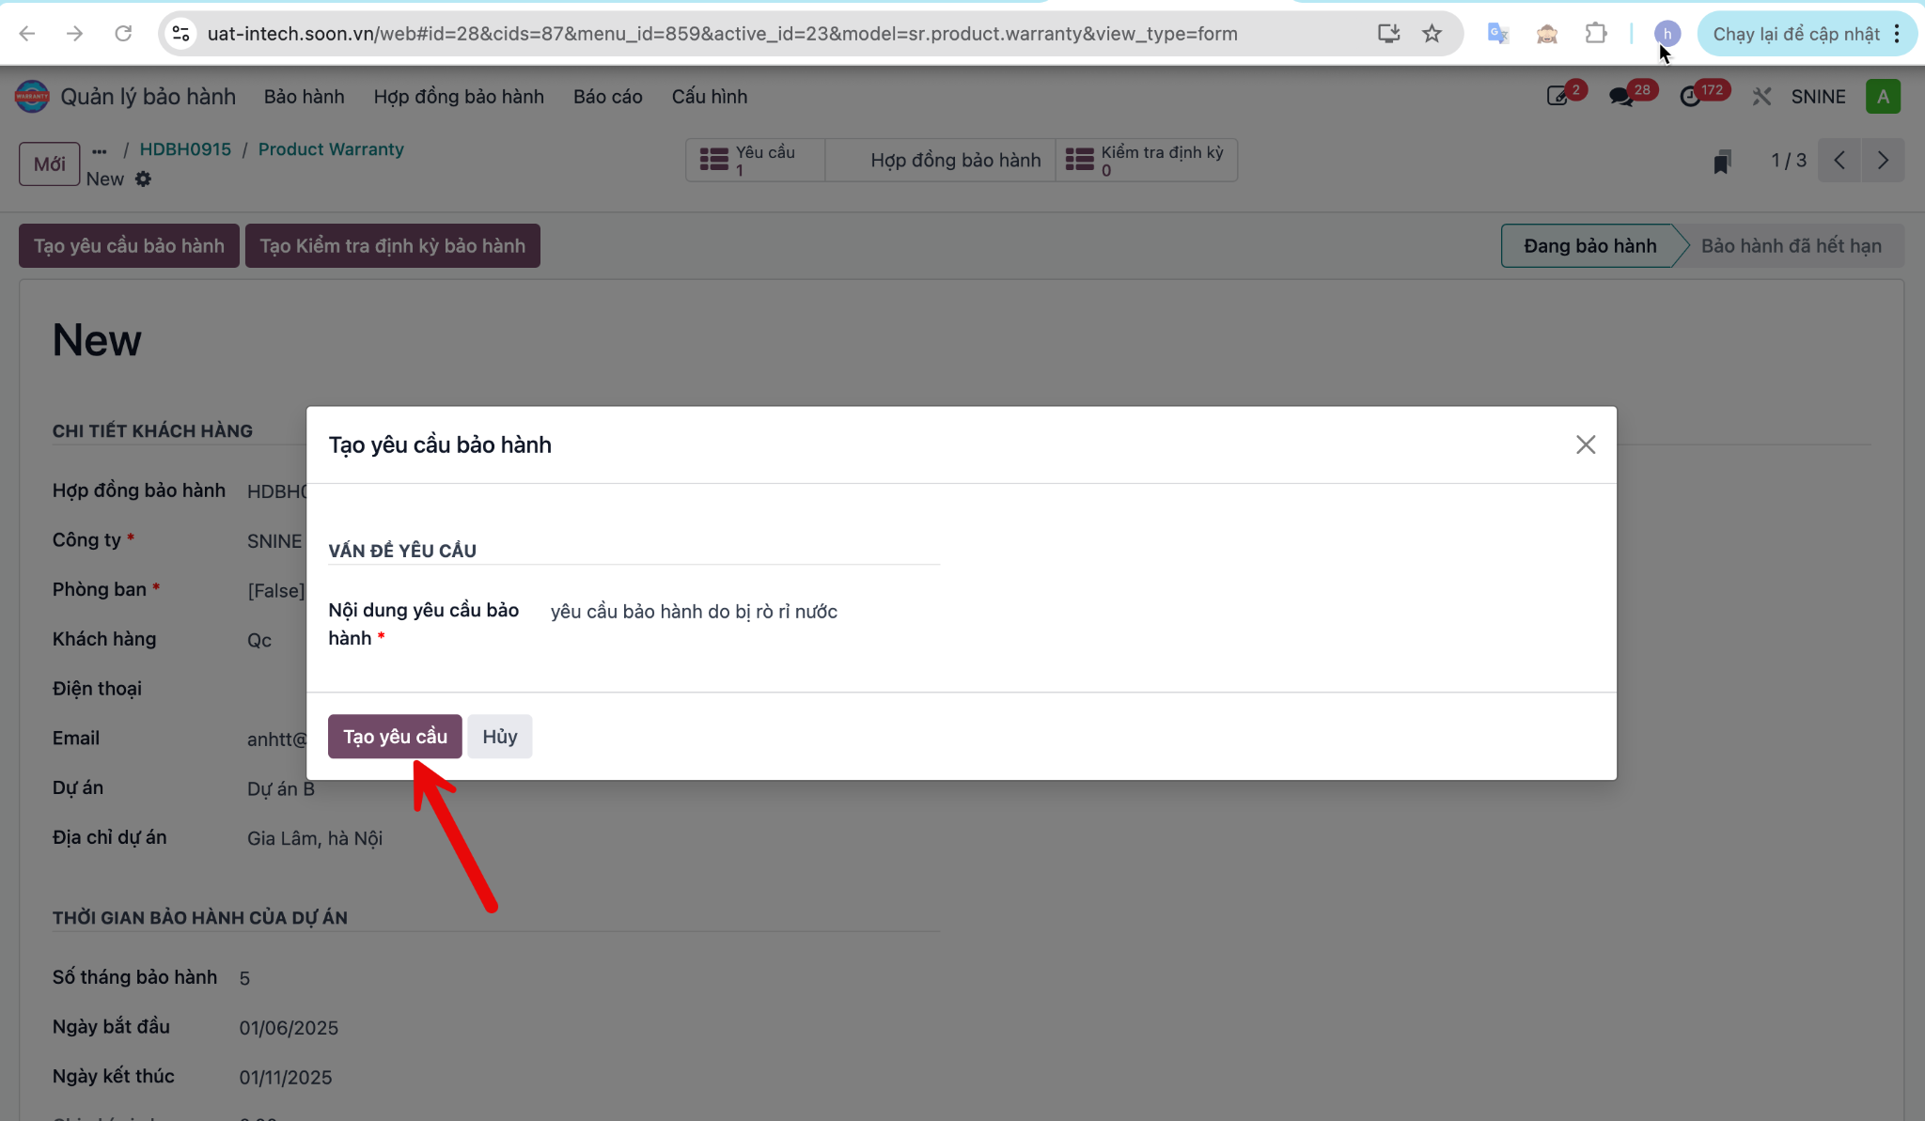Screen dimensions: 1925x1121
Task: Open the browser extensions puzzle icon
Action: 1596,34
